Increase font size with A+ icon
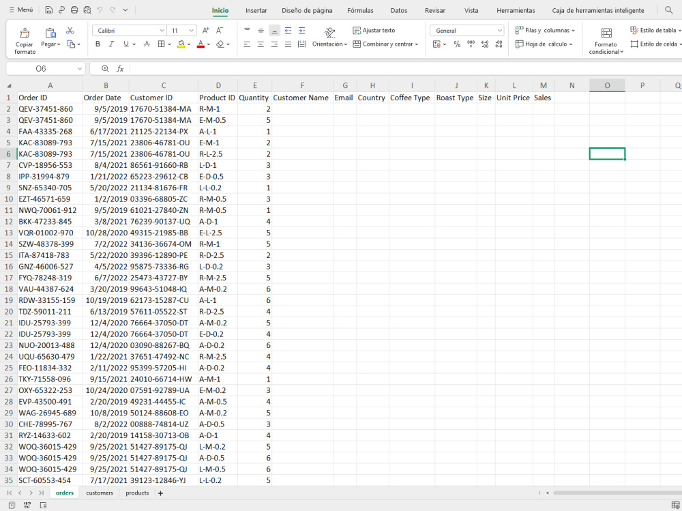 coord(206,31)
